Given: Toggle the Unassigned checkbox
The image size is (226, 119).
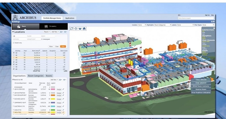Looking at the screenshot, I should coord(42,39).
